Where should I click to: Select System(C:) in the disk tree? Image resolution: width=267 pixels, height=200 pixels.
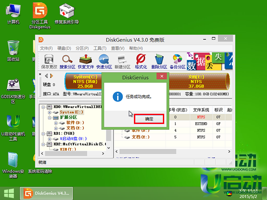click(x=71, y=112)
